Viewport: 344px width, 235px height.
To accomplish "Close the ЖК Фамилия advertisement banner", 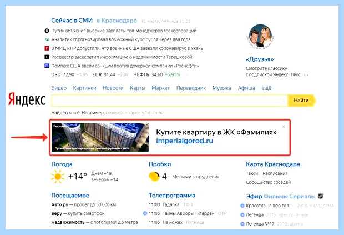I will (284, 127).
